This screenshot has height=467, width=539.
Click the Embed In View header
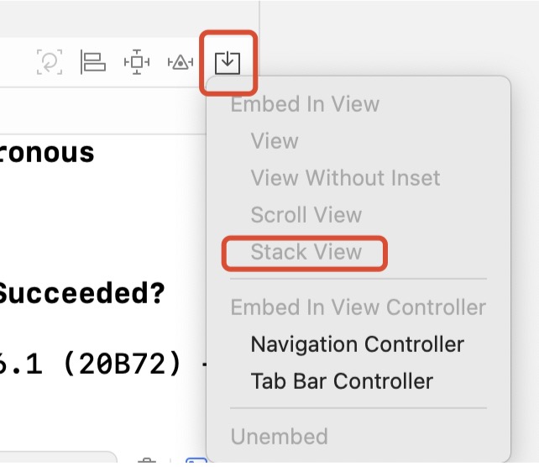[305, 104]
